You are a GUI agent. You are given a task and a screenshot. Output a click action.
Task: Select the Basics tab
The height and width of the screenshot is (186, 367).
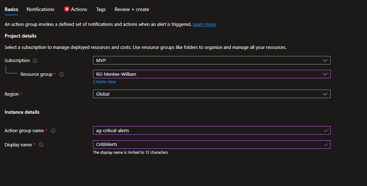tap(11, 9)
